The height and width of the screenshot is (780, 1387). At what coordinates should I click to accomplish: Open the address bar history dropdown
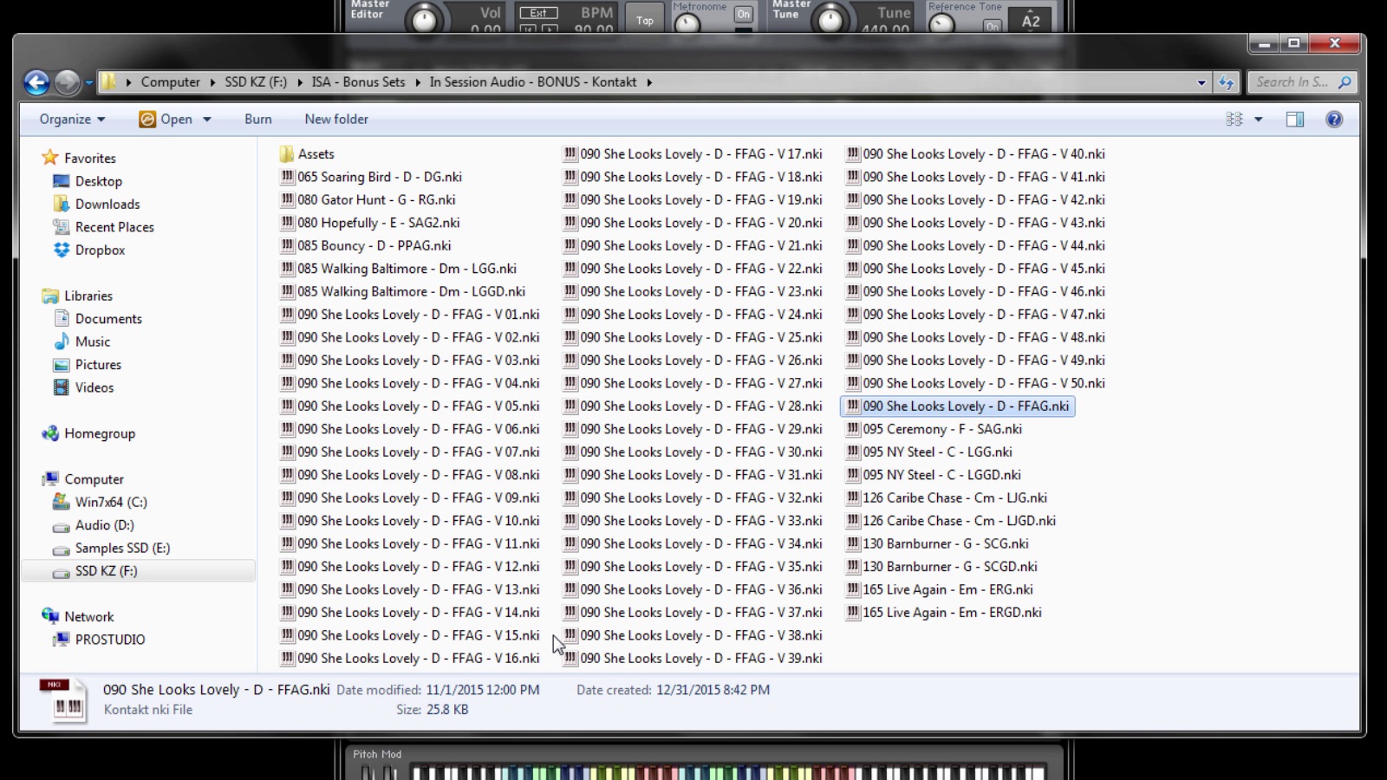[x=1201, y=83]
